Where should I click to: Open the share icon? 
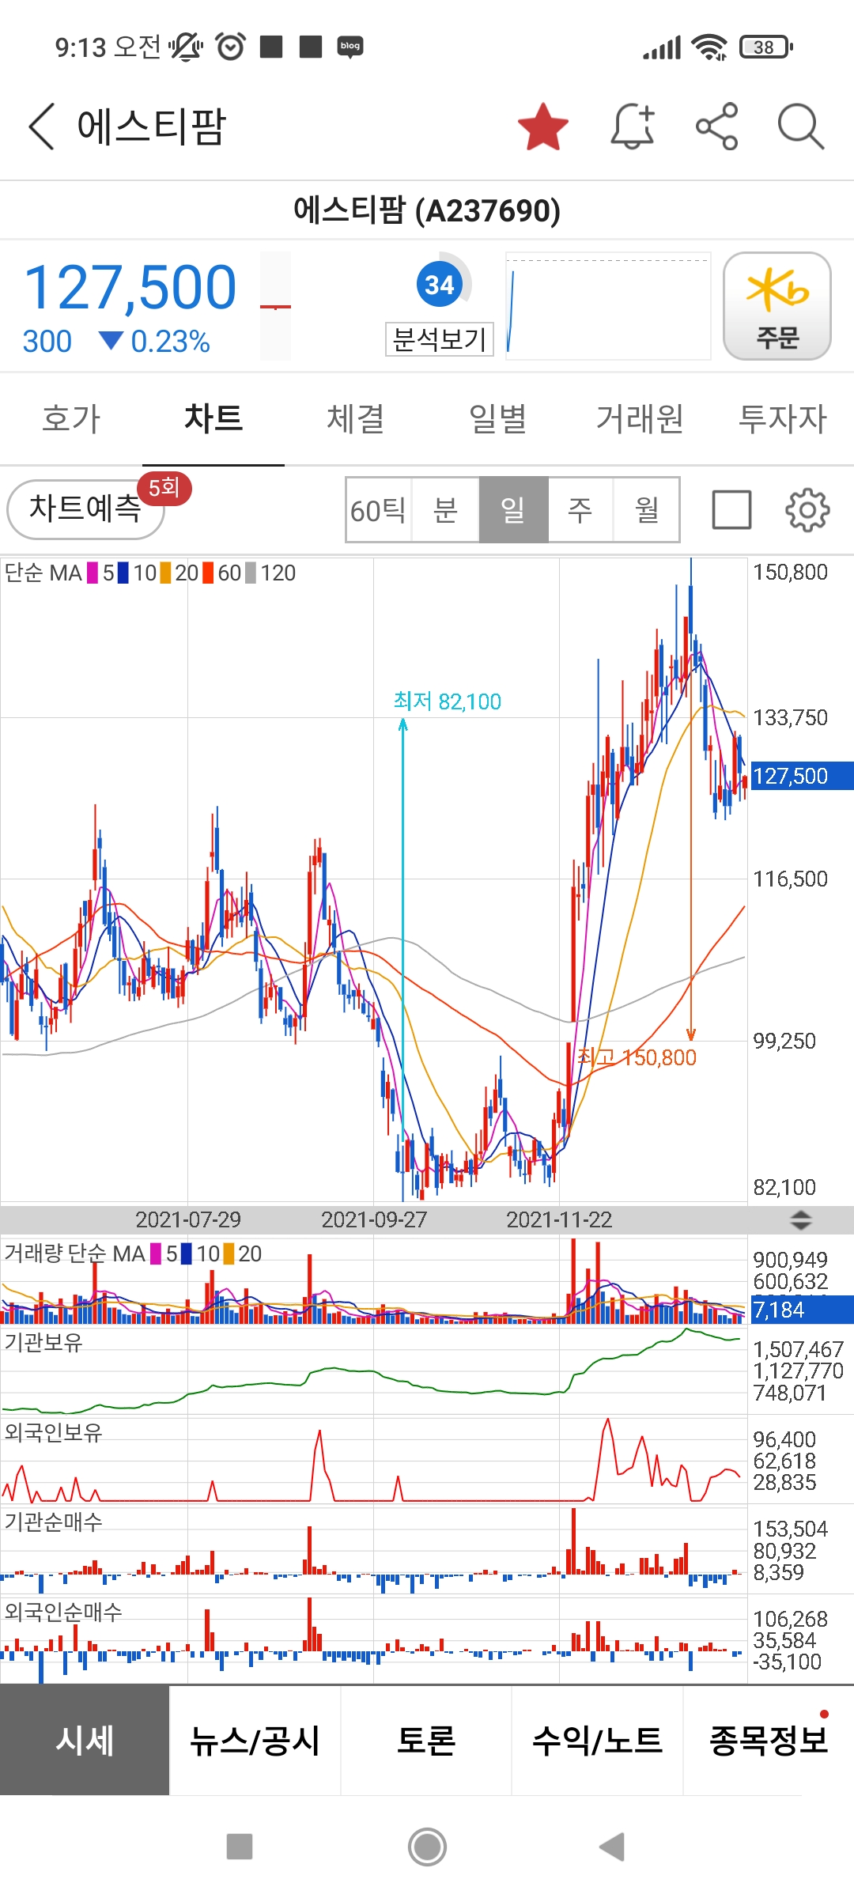tap(717, 127)
